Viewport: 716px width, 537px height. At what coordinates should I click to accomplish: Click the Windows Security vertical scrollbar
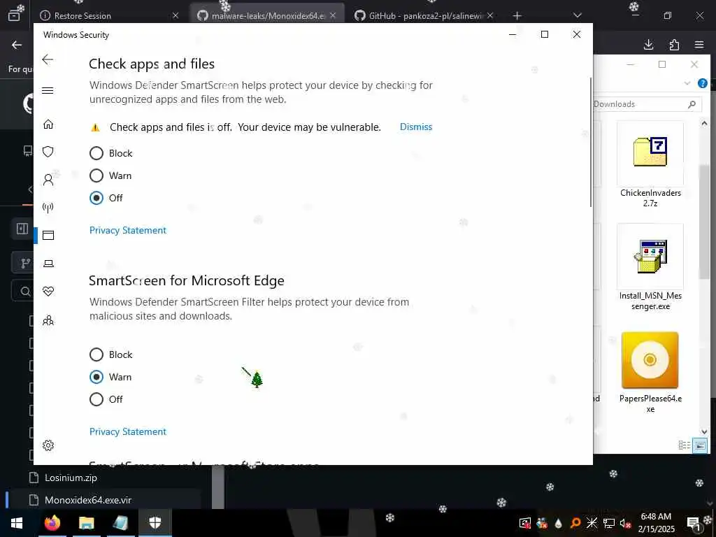pyautogui.click(x=591, y=141)
